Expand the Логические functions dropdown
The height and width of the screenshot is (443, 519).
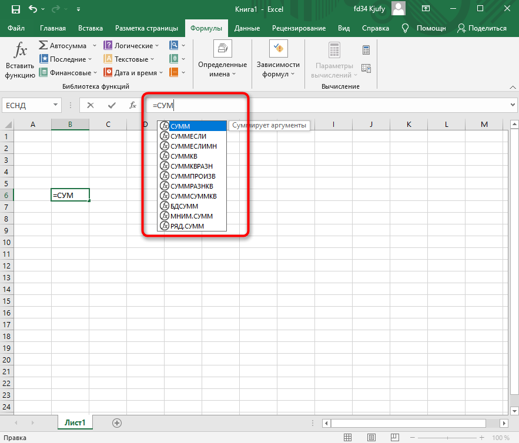coord(157,46)
